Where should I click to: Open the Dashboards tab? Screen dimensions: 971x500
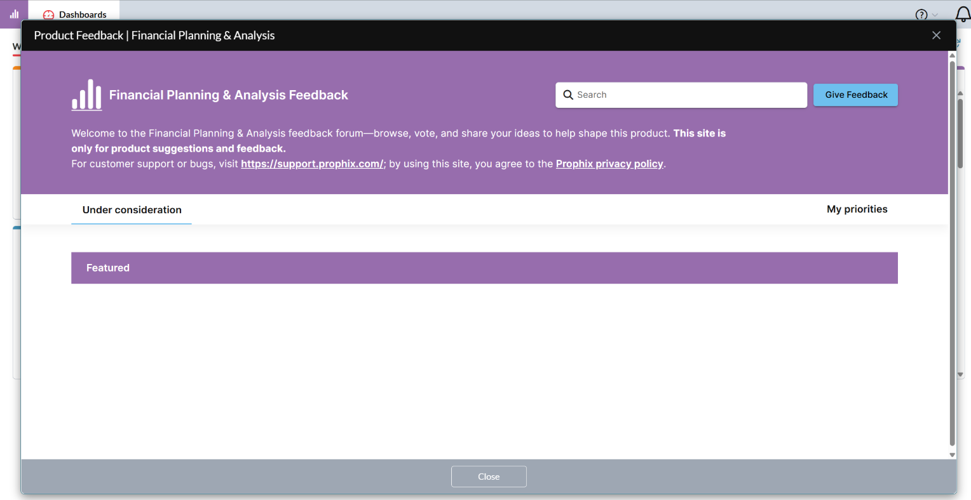82,15
